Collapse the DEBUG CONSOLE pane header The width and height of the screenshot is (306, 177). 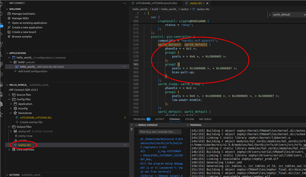pyautogui.click(x=136, y=125)
